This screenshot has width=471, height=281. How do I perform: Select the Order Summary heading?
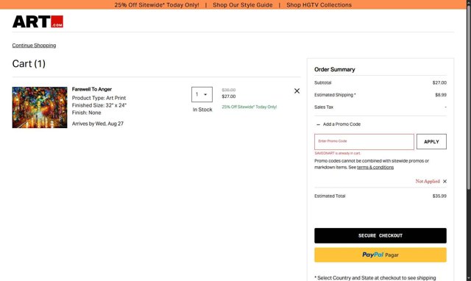335,69
